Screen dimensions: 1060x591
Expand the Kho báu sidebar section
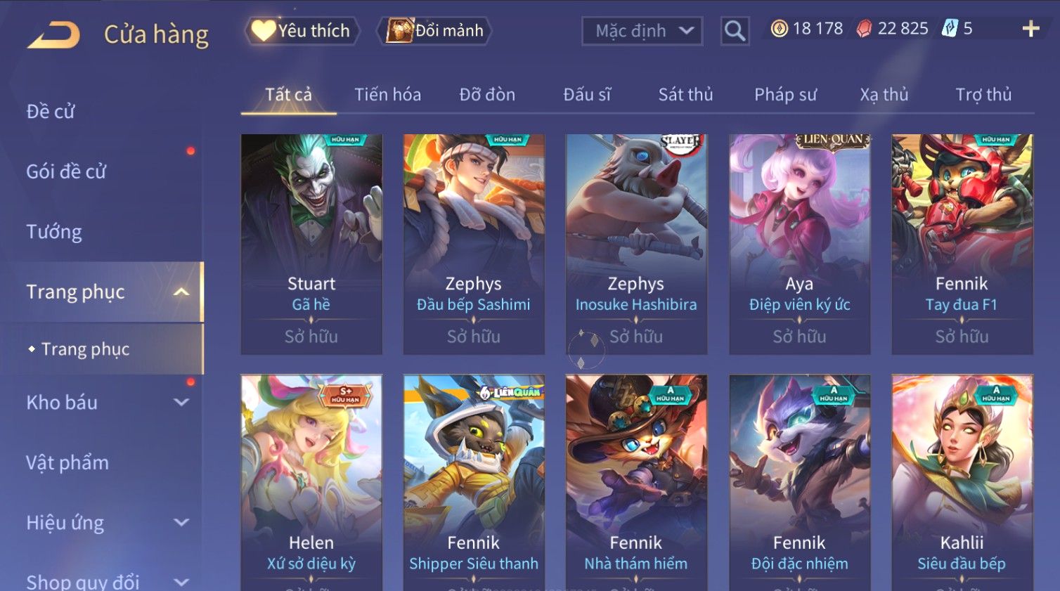click(181, 403)
